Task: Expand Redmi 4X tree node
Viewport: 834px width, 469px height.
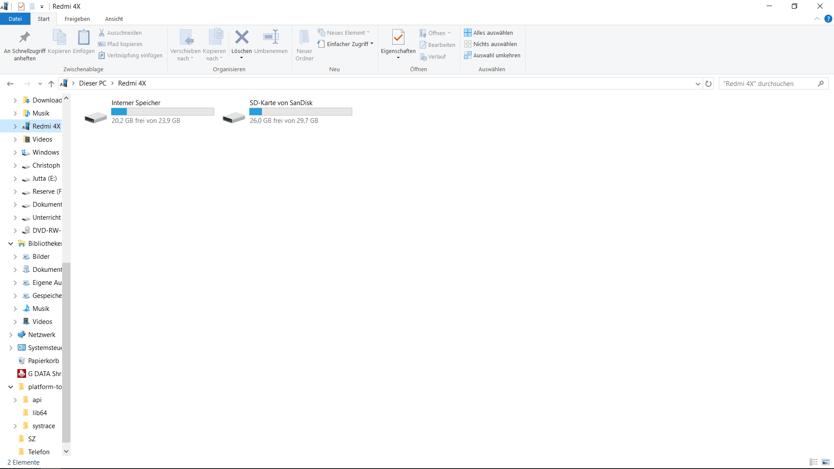Action: (15, 126)
